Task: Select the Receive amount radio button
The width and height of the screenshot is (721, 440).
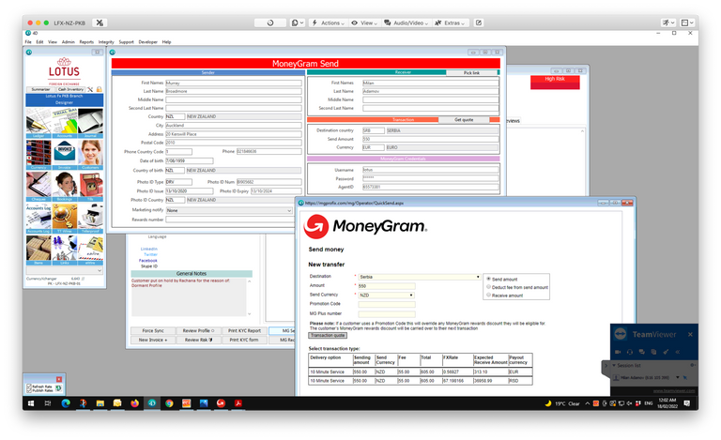Action: coord(489,295)
